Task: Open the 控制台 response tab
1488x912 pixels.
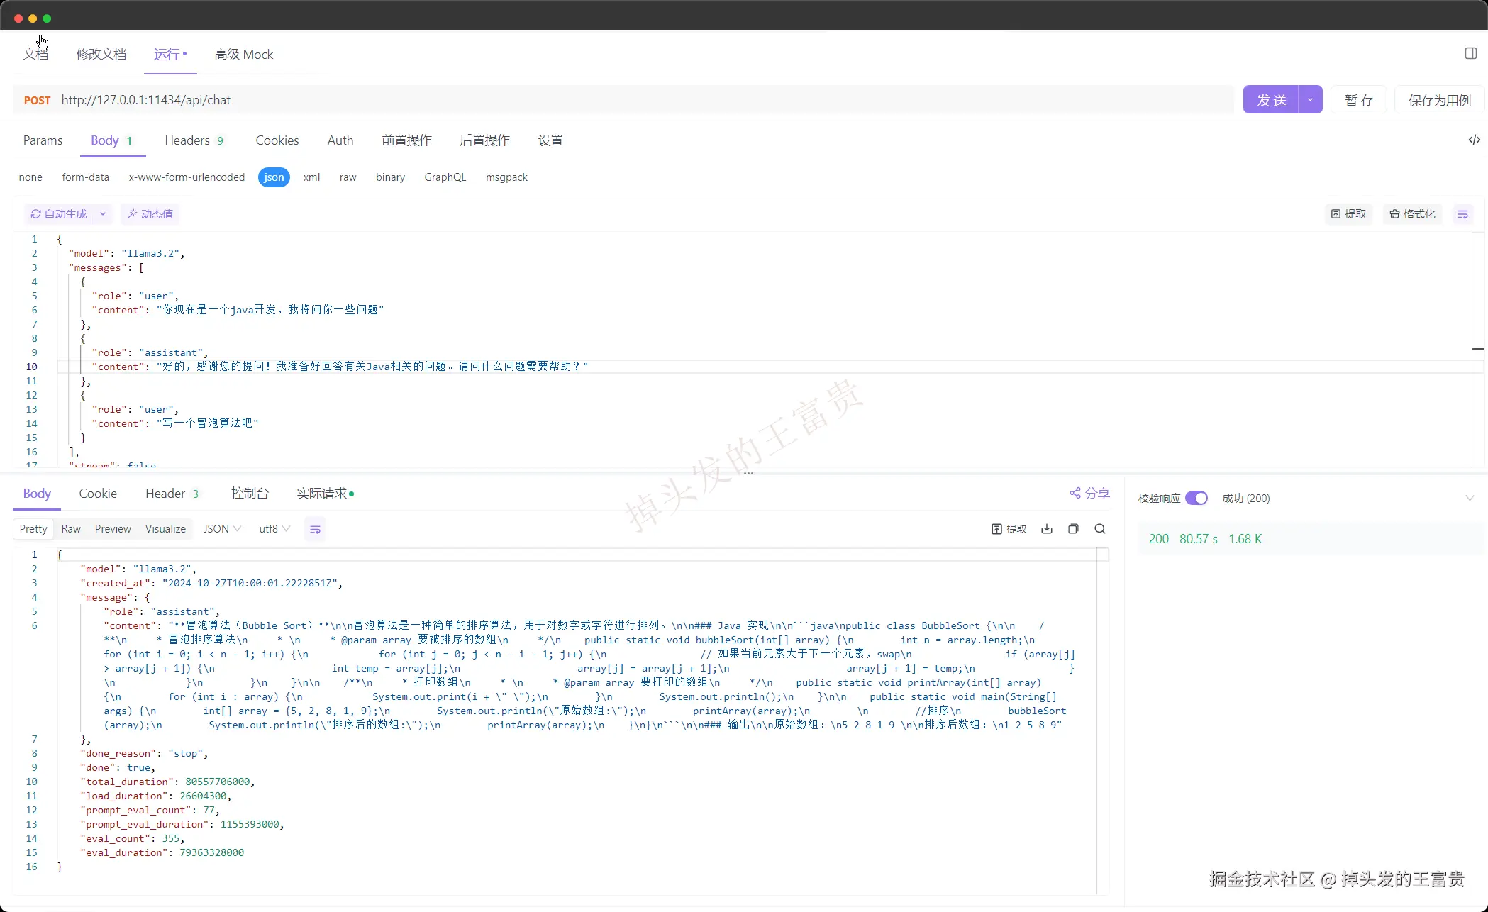Action: pos(250,494)
